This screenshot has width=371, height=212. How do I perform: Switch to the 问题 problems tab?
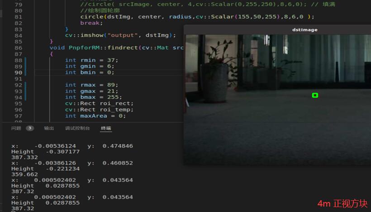(x=16, y=128)
